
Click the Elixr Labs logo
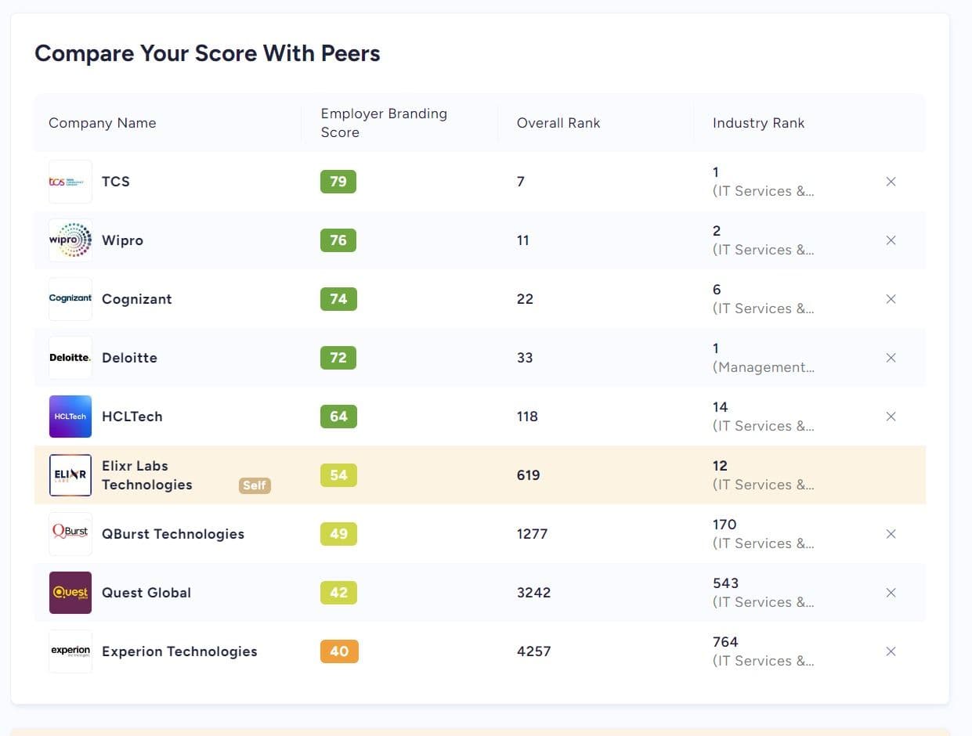pos(70,475)
